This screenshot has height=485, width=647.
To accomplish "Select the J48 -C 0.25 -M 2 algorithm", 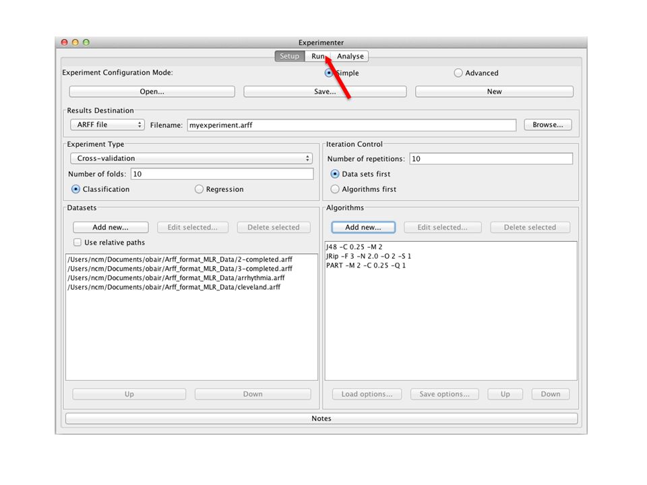I will coord(451,247).
